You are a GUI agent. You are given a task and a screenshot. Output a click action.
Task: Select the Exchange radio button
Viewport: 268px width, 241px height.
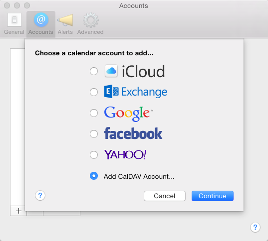(x=94, y=92)
